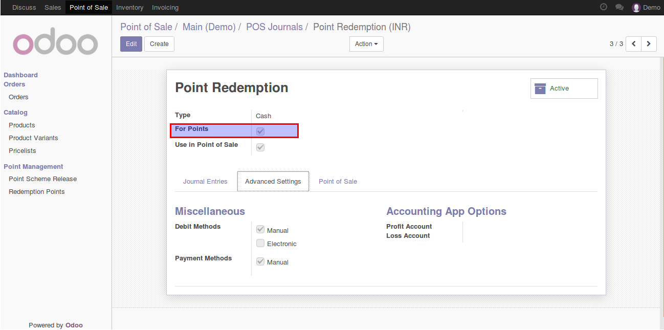664x330 pixels.
Task: Select Advanced Settings tab
Action: tap(273, 182)
